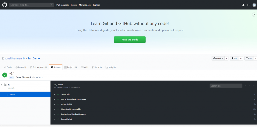Screen dimensions: 257x127
Task: Open the log options ellipsis menu
Action: click(x=254, y=86)
